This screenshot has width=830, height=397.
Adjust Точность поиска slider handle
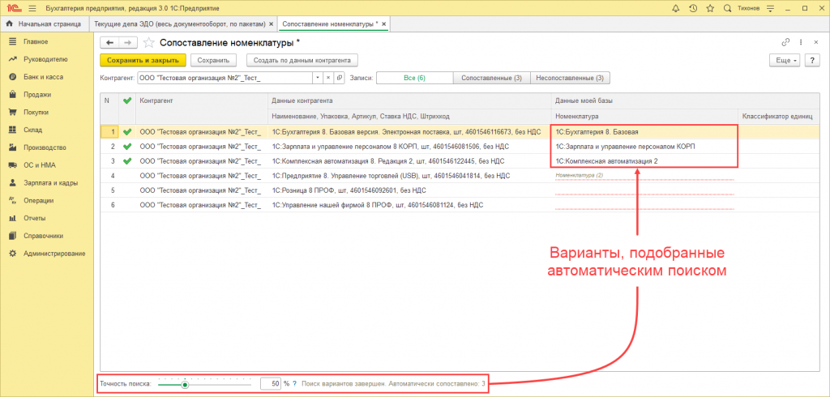point(185,384)
